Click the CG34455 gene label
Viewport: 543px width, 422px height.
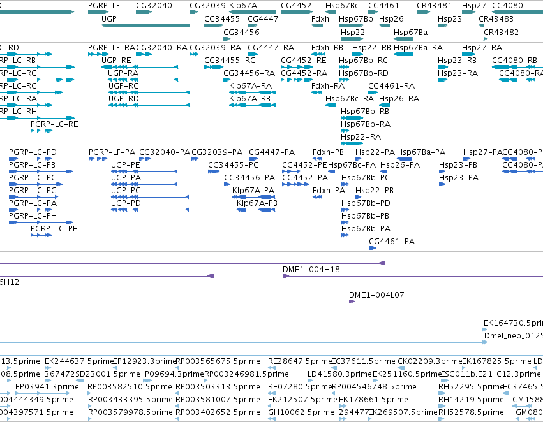(222, 18)
